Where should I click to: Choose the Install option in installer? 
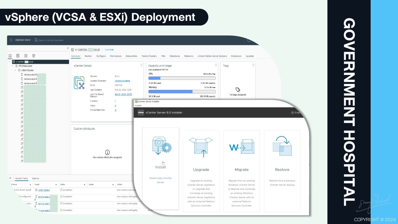coord(161,169)
